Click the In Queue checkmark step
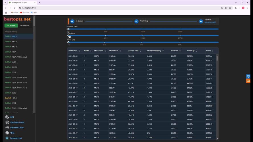The width and height of the screenshot is (253, 142). tap(72, 21)
